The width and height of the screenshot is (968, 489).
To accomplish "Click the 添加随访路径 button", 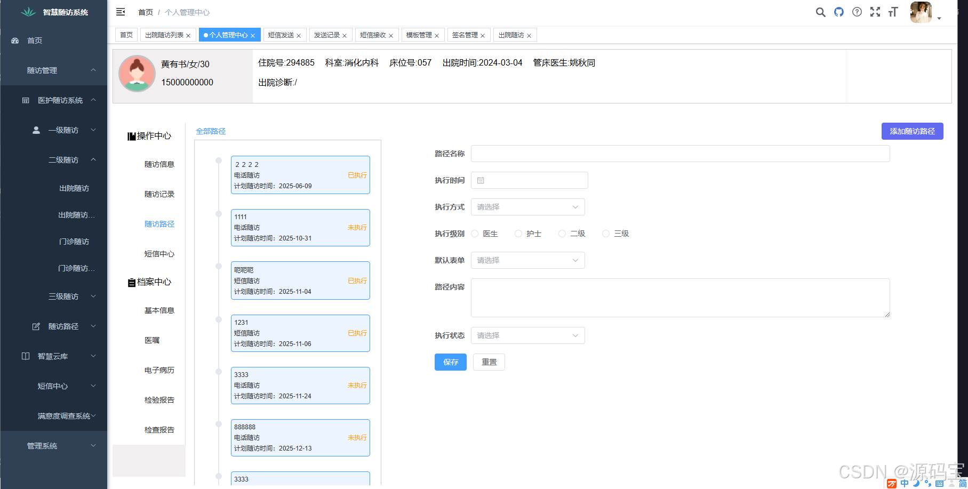I will 912,131.
